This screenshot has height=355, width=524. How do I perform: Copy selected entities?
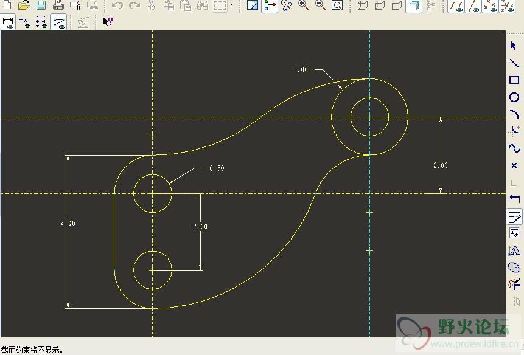[169, 5]
